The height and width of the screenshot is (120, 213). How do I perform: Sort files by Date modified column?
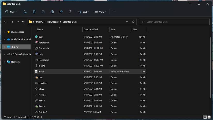coord(91,30)
